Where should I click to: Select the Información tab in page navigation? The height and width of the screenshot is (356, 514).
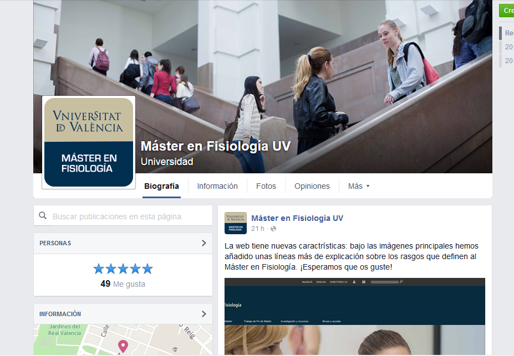pos(217,186)
